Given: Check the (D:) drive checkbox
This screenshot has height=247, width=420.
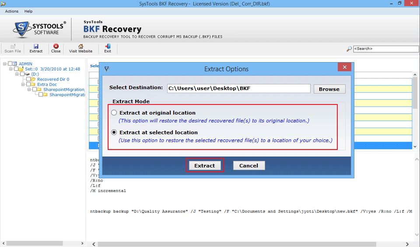Looking at the screenshot, I should 22,74.
